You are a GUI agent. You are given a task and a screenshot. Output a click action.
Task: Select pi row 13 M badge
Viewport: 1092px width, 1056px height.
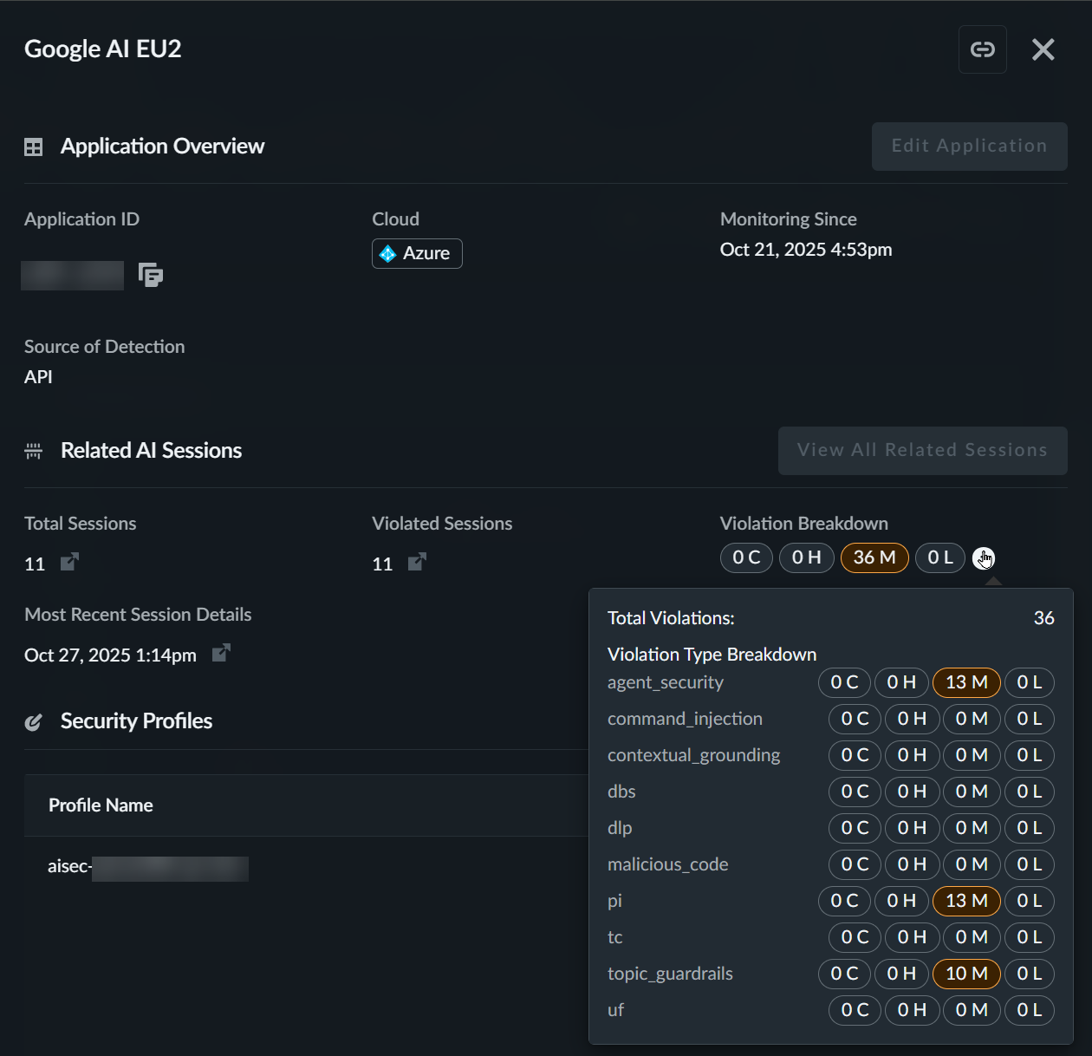point(966,901)
